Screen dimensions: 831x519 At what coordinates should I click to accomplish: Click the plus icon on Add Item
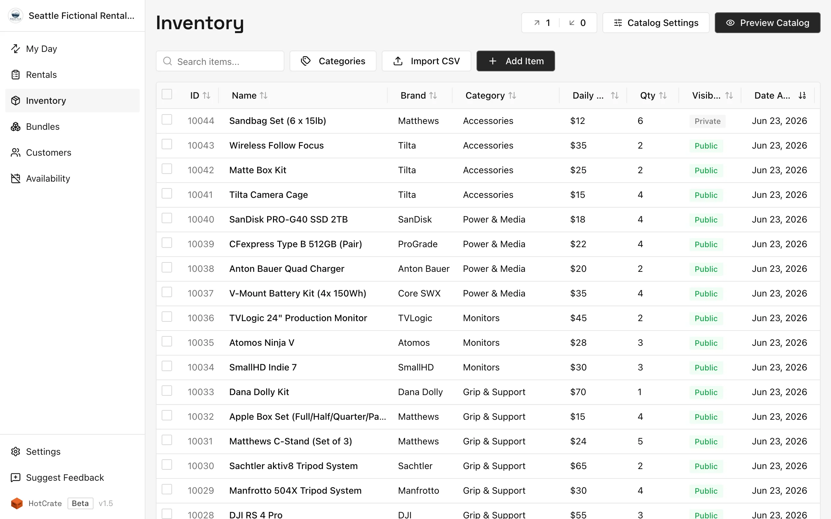coord(492,61)
